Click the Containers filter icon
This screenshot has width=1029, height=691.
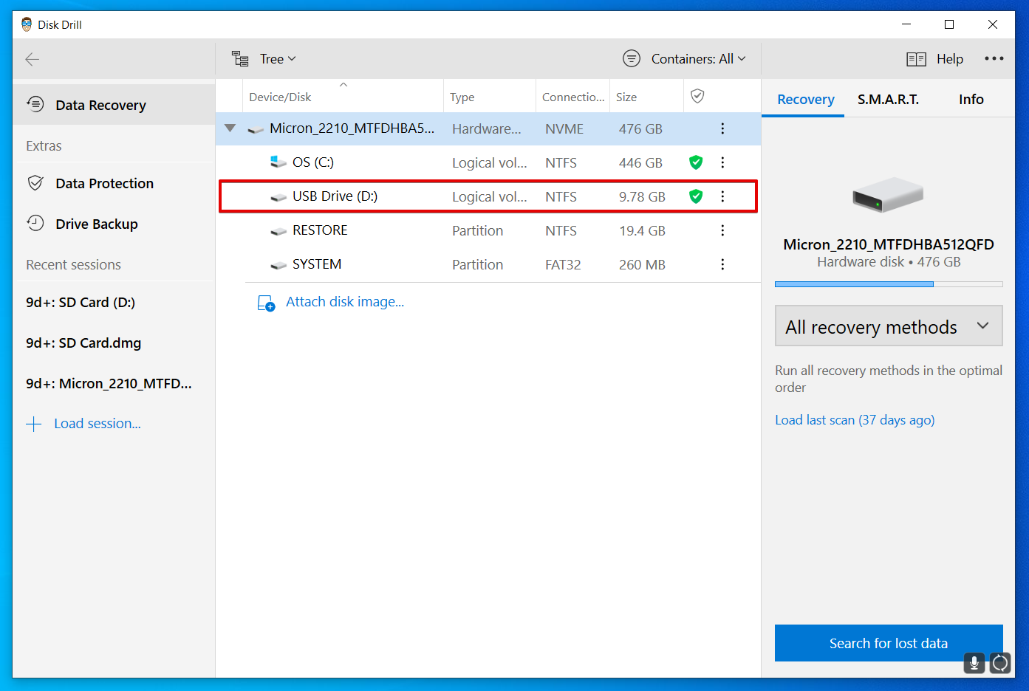pyautogui.click(x=632, y=58)
